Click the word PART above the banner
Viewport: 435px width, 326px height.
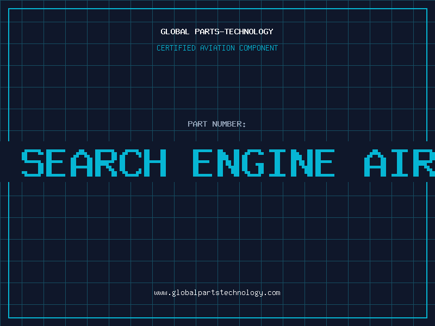[x=197, y=124]
